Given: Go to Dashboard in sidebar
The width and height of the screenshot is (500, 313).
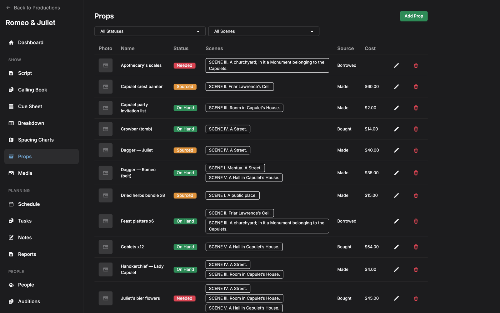Looking at the screenshot, I should pos(42,43).
